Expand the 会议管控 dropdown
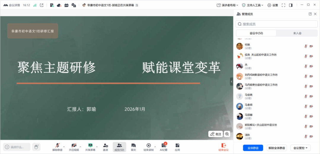This screenshot has height=154, width=320. 300,148
